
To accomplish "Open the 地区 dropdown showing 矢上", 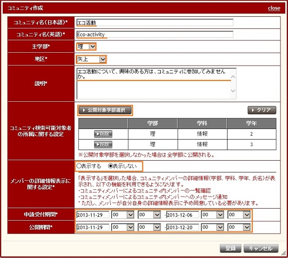I will (x=91, y=59).
